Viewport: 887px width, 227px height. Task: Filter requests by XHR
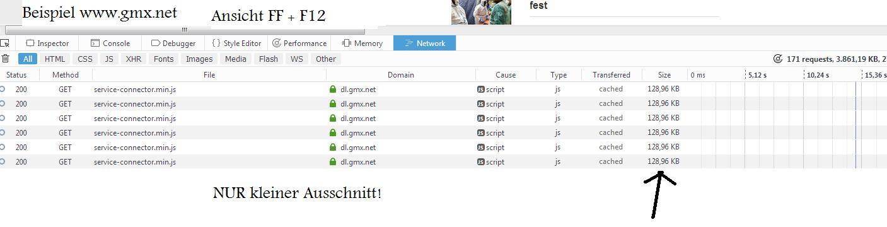pyautogui.click(x=134, y=59)
